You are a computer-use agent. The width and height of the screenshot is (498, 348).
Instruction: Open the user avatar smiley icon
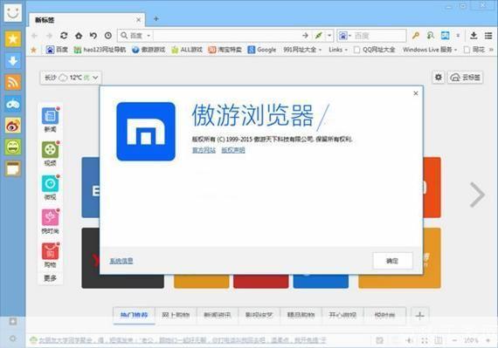[13, 13]
